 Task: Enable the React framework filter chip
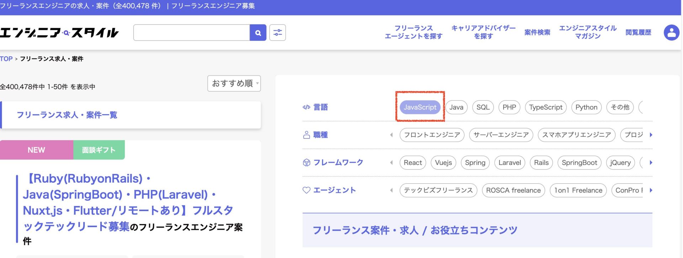point(413,163)
